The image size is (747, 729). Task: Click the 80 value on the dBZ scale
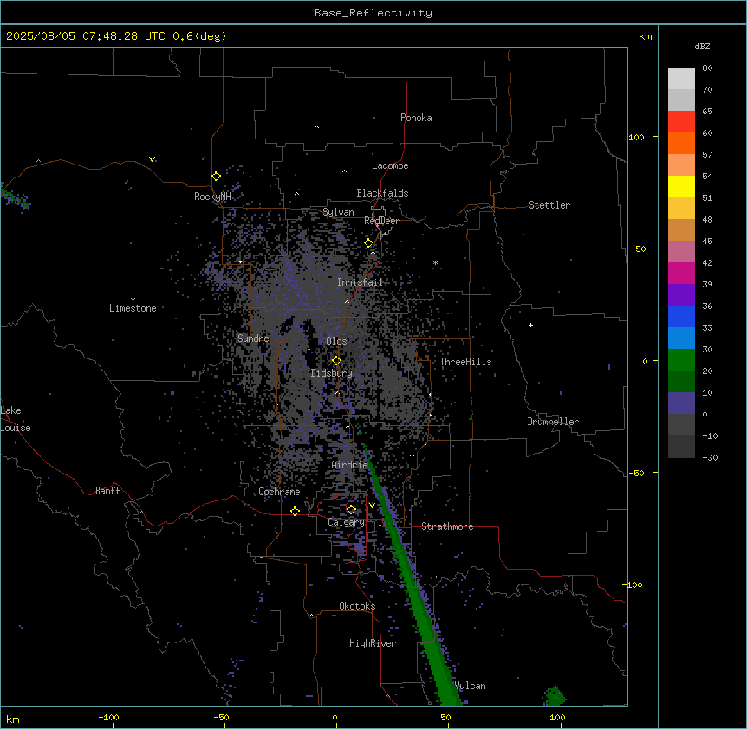point(707,68)
